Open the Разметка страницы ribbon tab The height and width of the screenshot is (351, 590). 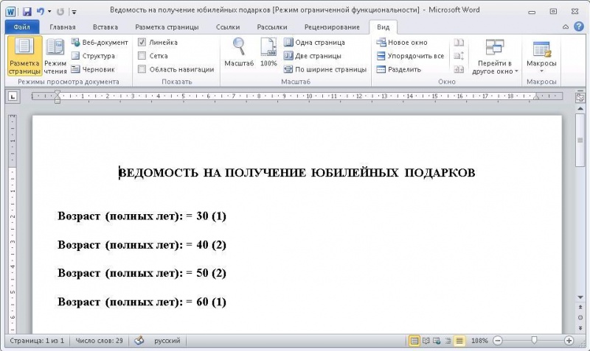click(x=167, y=27)
